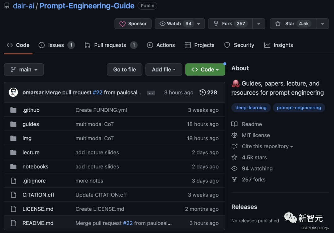This screenshot has height=233, width=334.
Task: Open the guides folder icon
Action: pyautogui.click(x=14, y=124)
